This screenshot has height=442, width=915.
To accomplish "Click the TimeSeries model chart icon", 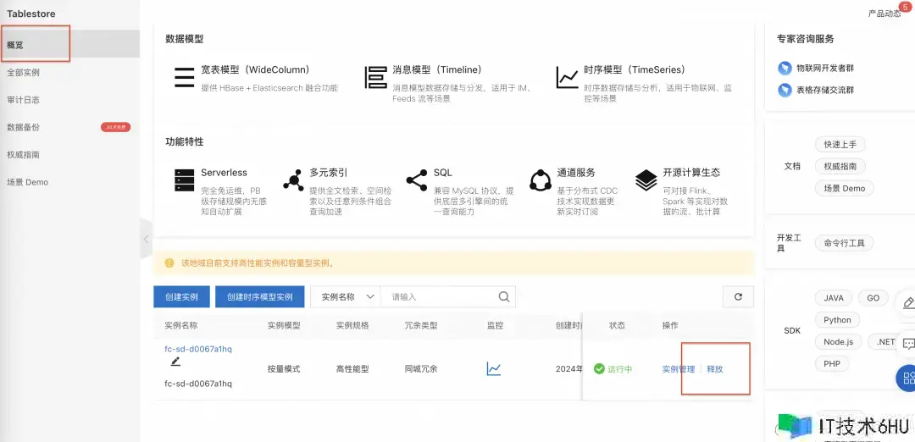I will point(567,77).
